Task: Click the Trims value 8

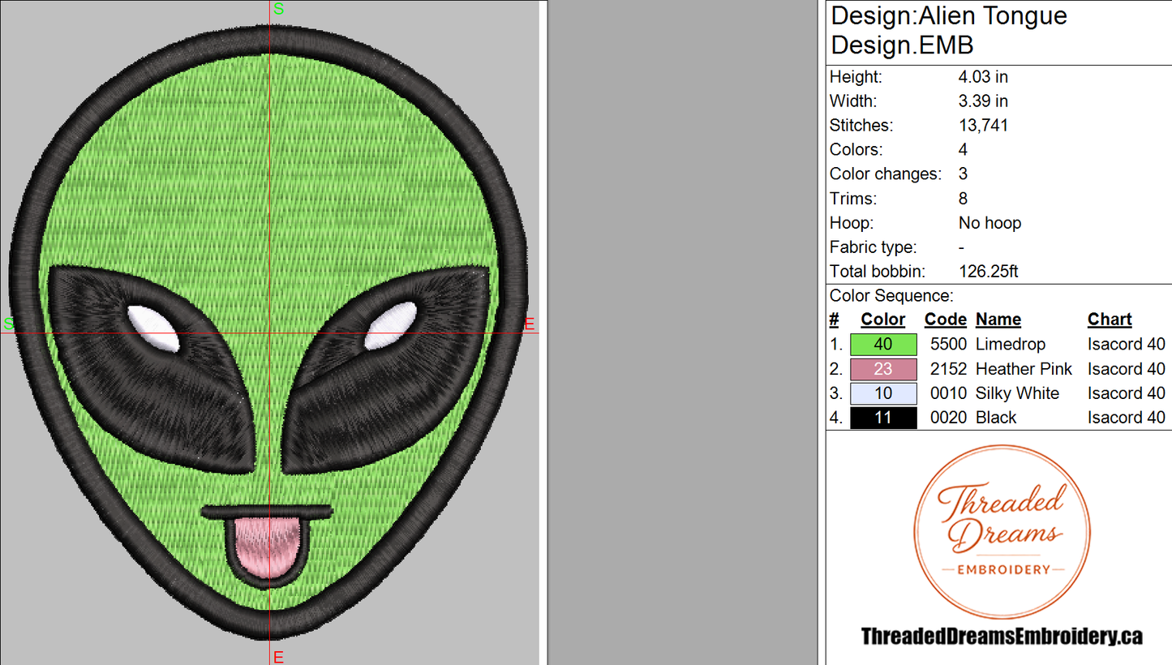Action: 963,199
